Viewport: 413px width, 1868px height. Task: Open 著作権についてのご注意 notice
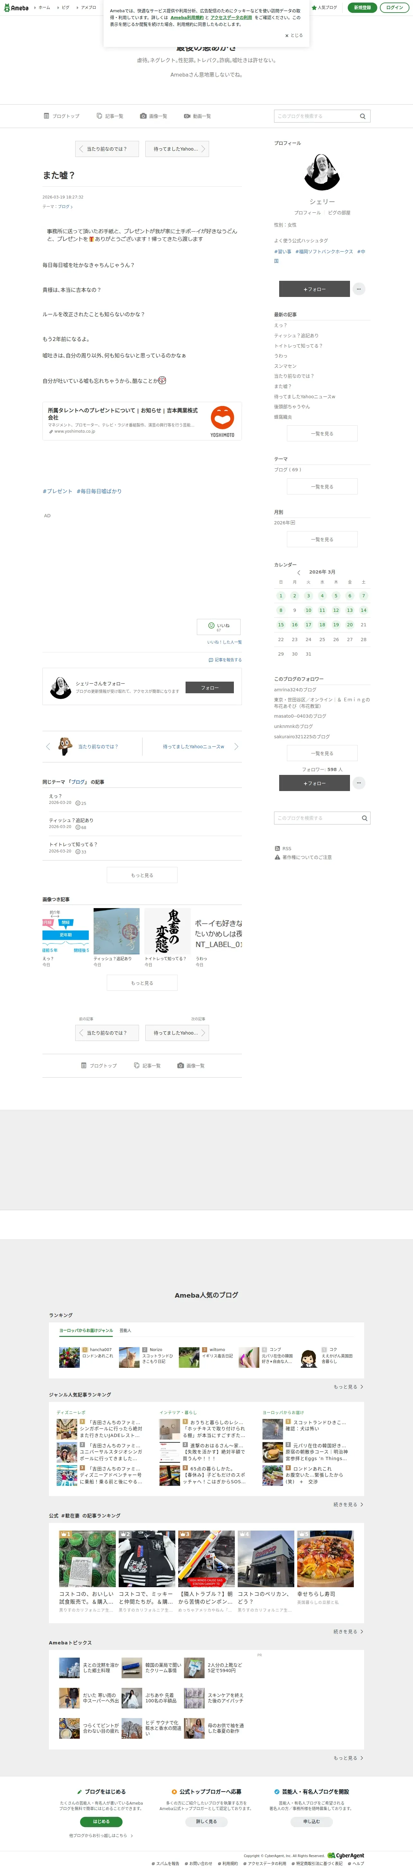click(x=303, y=857)
